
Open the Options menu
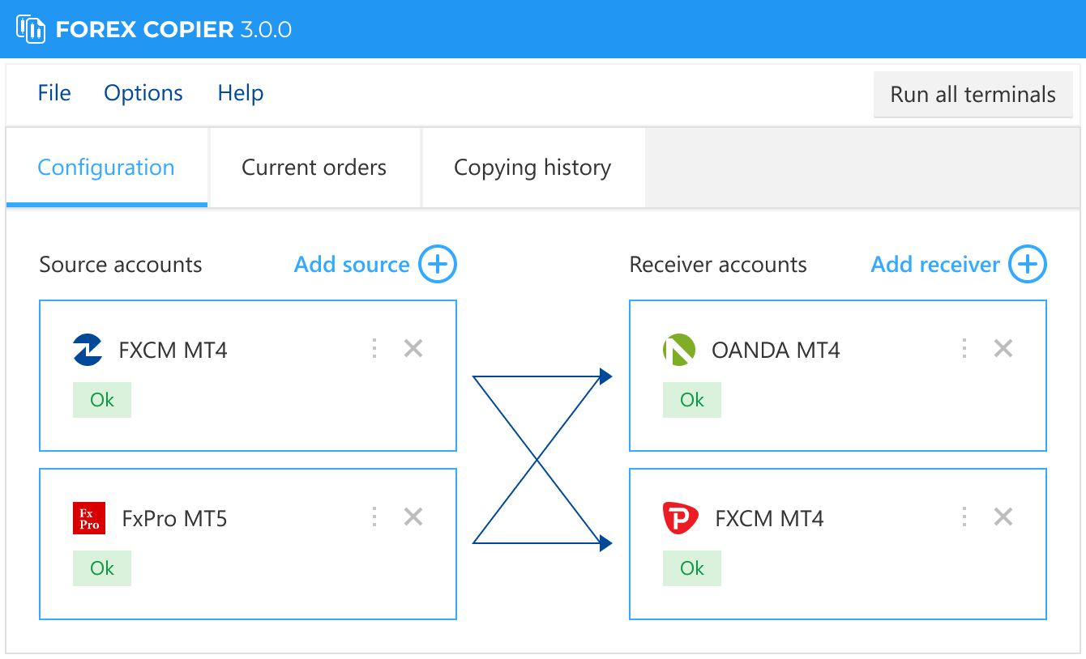click(143, 93)
